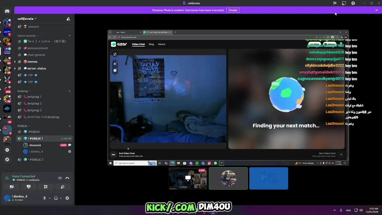The width and height of the screenshot is (382, 215).
Task: Open the Inbox icon in title bar
Action: [344, 3]
